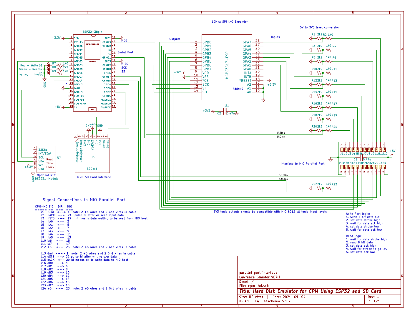Select the MISO net label
This screenshot has height=319, width=415.
coord(125,64)
